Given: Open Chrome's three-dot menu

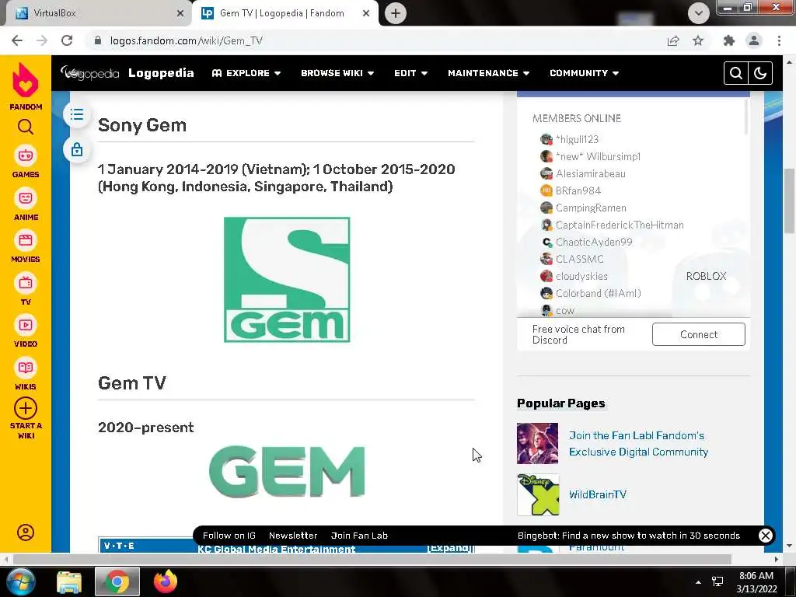Looking at the screenshot, I should (x=779, y=40).
